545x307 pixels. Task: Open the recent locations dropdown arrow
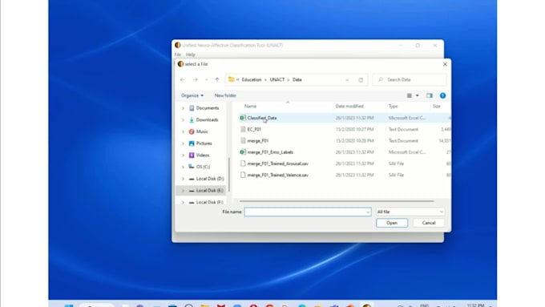[207, 79]
